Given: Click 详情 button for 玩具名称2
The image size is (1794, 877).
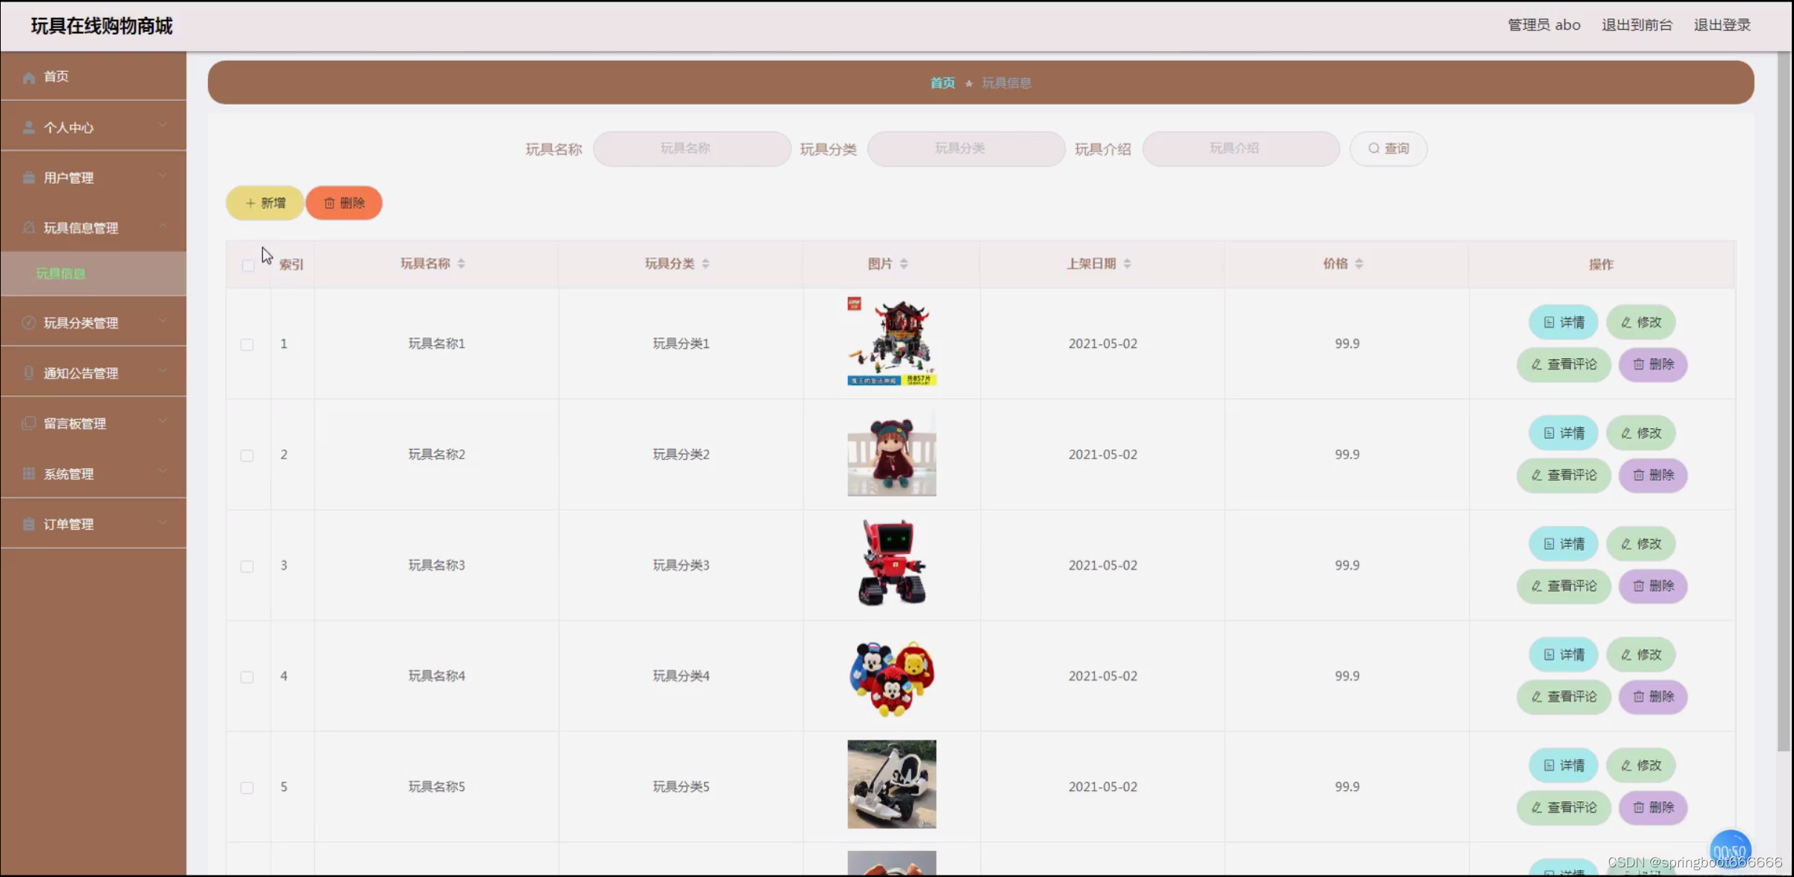Looking at the screenshot, I should click(1563, 433).
